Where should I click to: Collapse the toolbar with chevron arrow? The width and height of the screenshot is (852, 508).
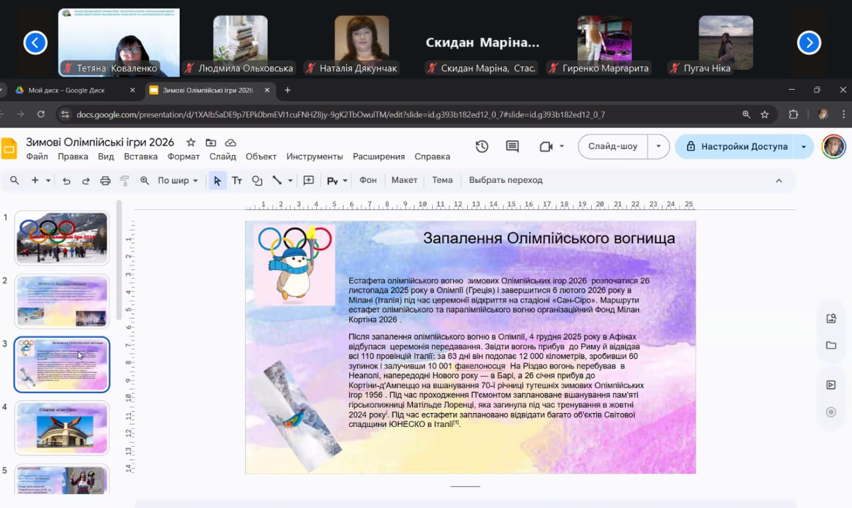779,180
